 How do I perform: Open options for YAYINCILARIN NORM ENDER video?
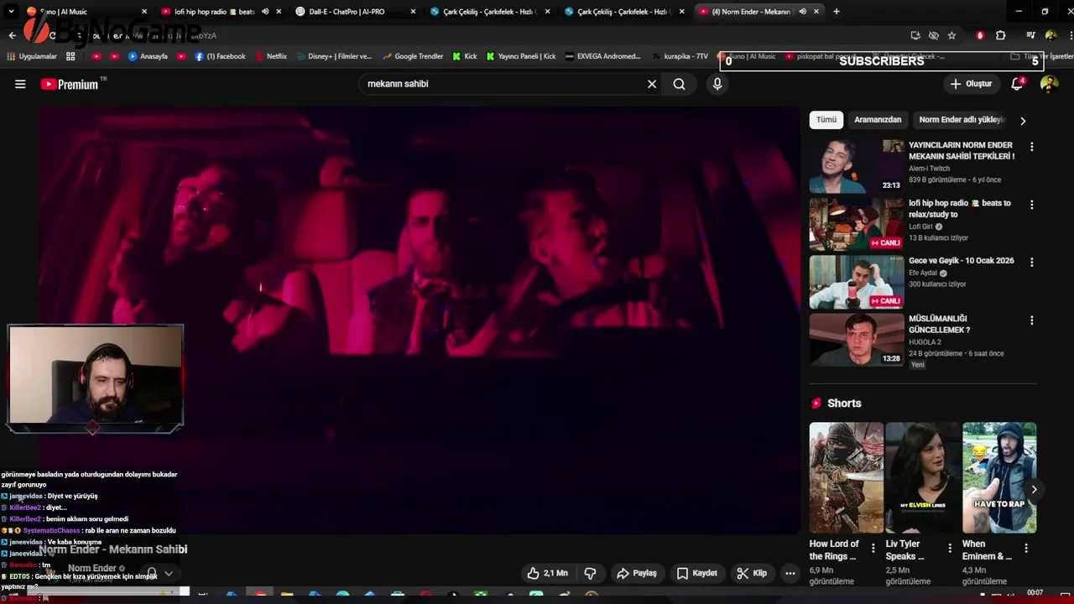click(1031, 147)
